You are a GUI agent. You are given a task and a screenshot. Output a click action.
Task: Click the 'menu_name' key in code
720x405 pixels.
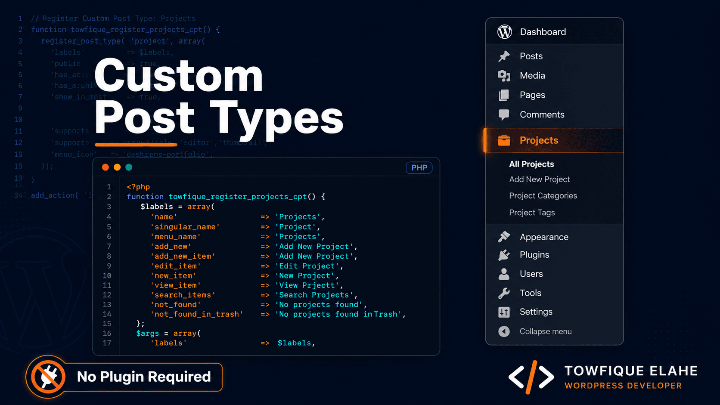(175, 237)
